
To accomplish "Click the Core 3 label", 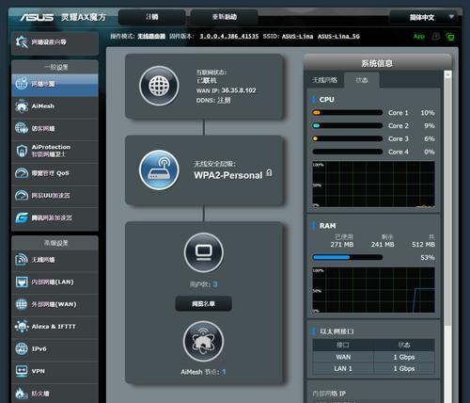I will [399, 138].
